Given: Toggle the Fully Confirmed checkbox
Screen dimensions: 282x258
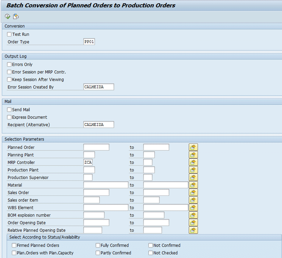Looking at the screenshot, I should point(98,245).
